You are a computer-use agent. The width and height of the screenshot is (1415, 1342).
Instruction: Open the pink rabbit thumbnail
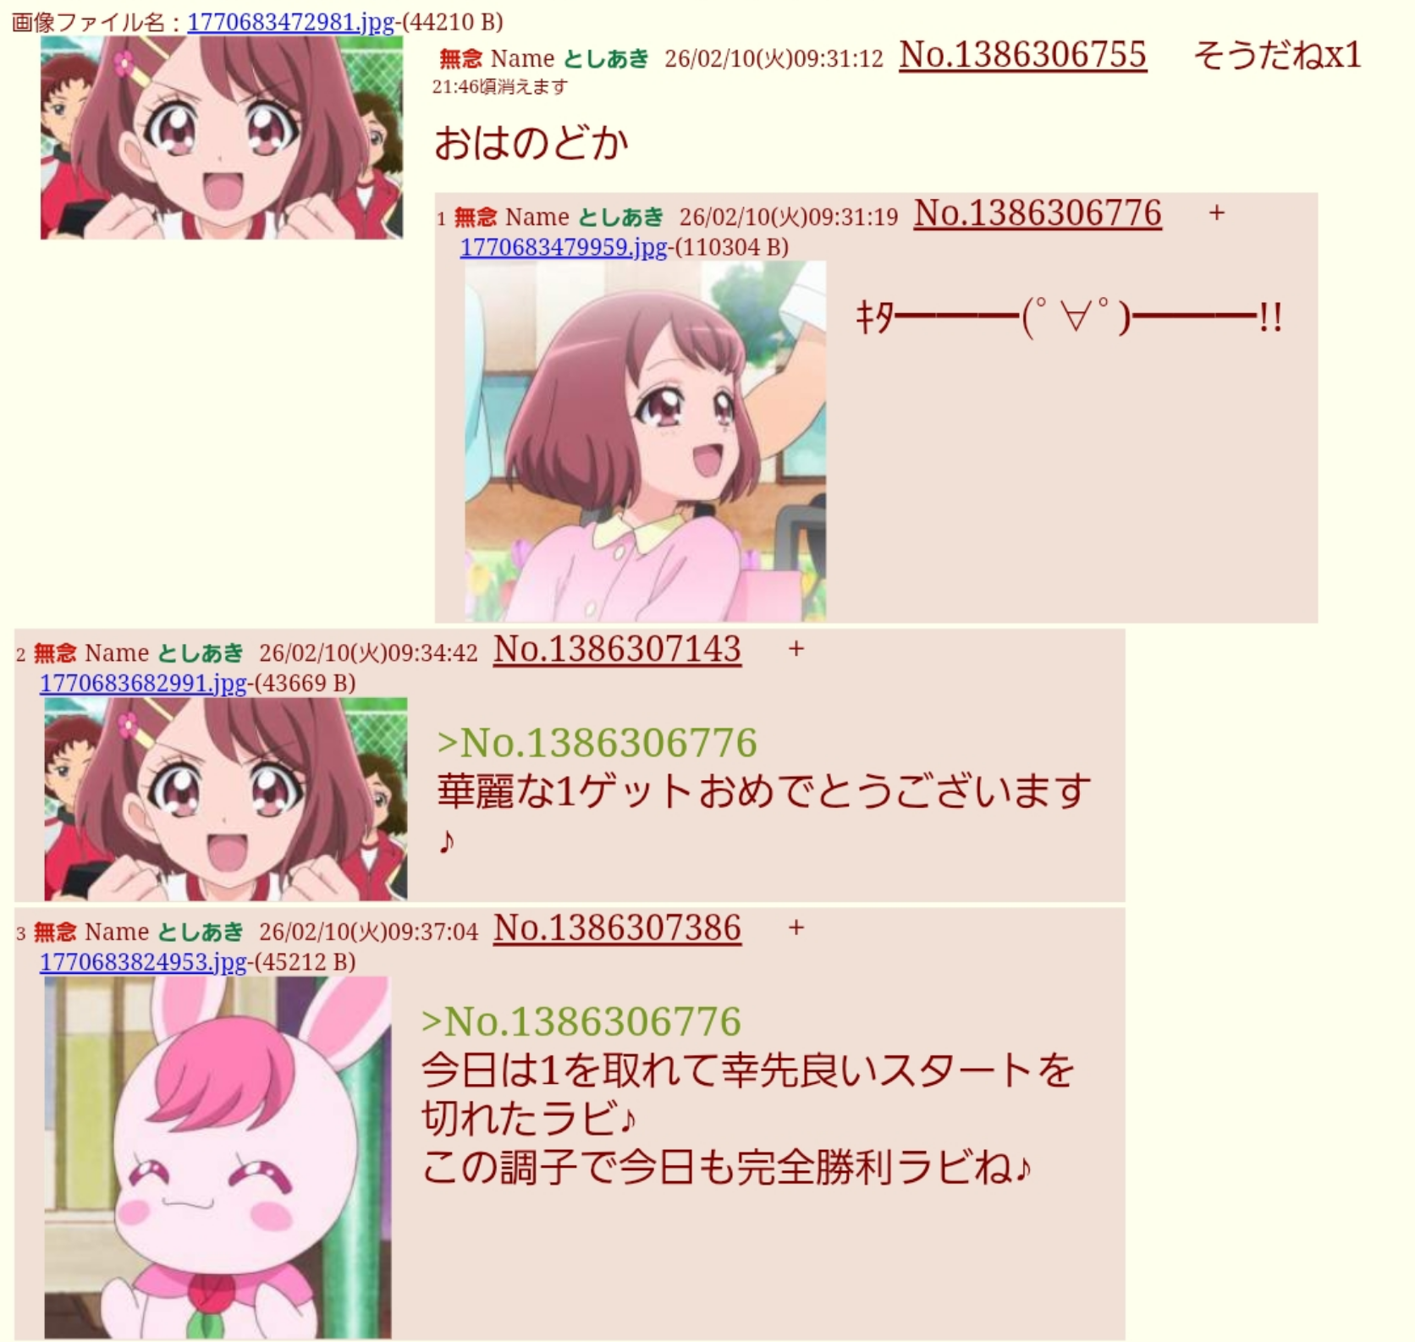[217, 1158]
